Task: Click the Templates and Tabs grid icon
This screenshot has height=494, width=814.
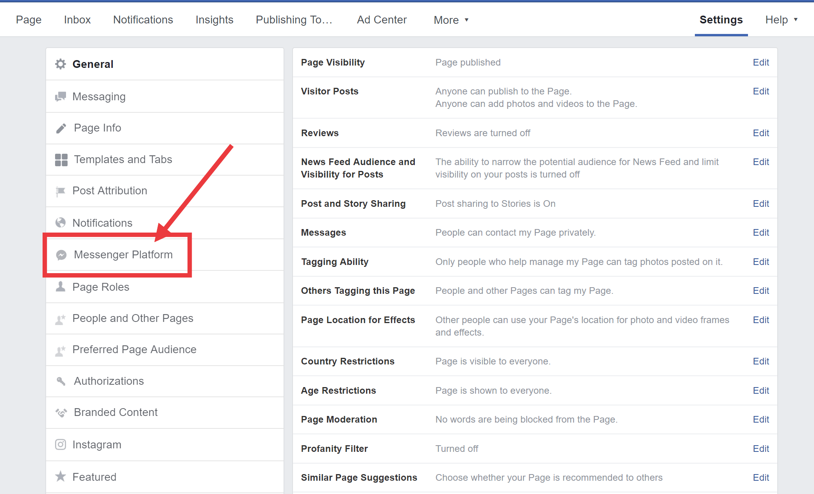Action: (x=61, y=160)
